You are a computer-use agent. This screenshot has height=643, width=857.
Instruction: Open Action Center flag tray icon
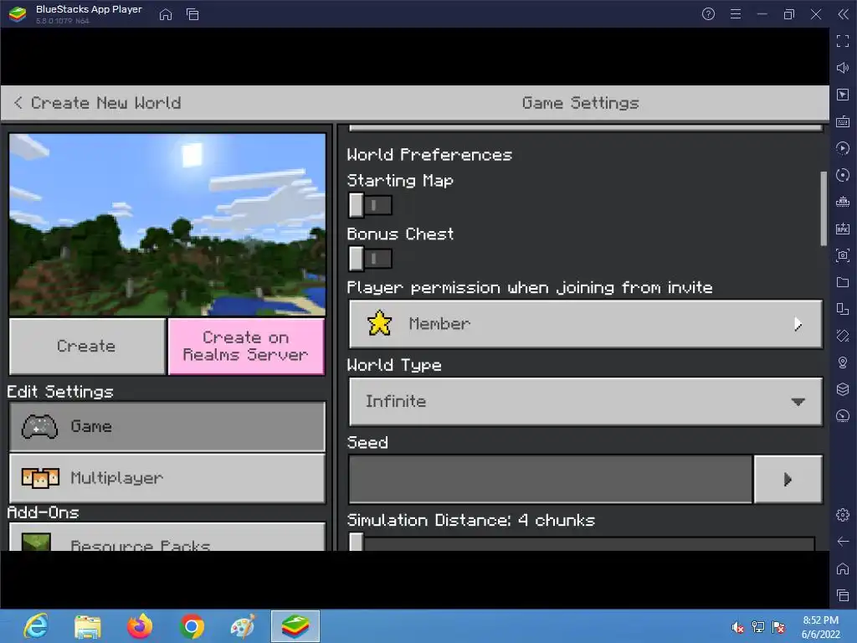(x=778, y=627)
